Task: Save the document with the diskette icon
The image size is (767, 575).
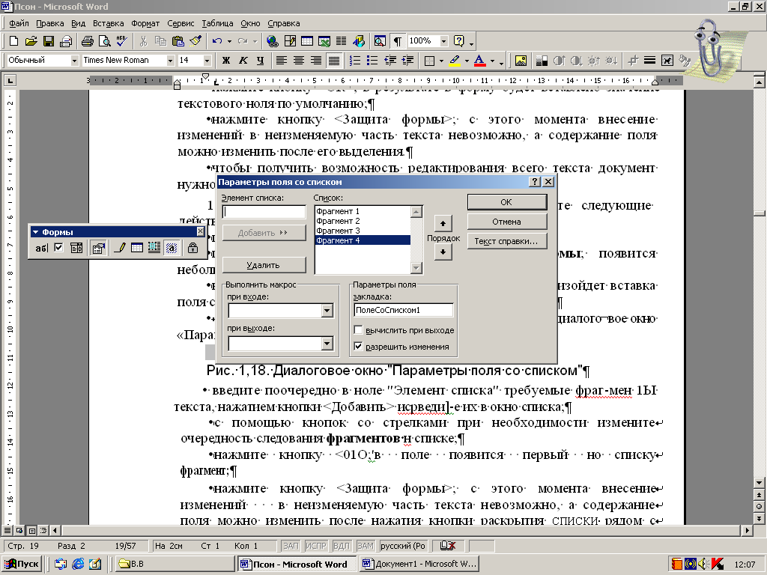Action: click(x=49, y=41)
